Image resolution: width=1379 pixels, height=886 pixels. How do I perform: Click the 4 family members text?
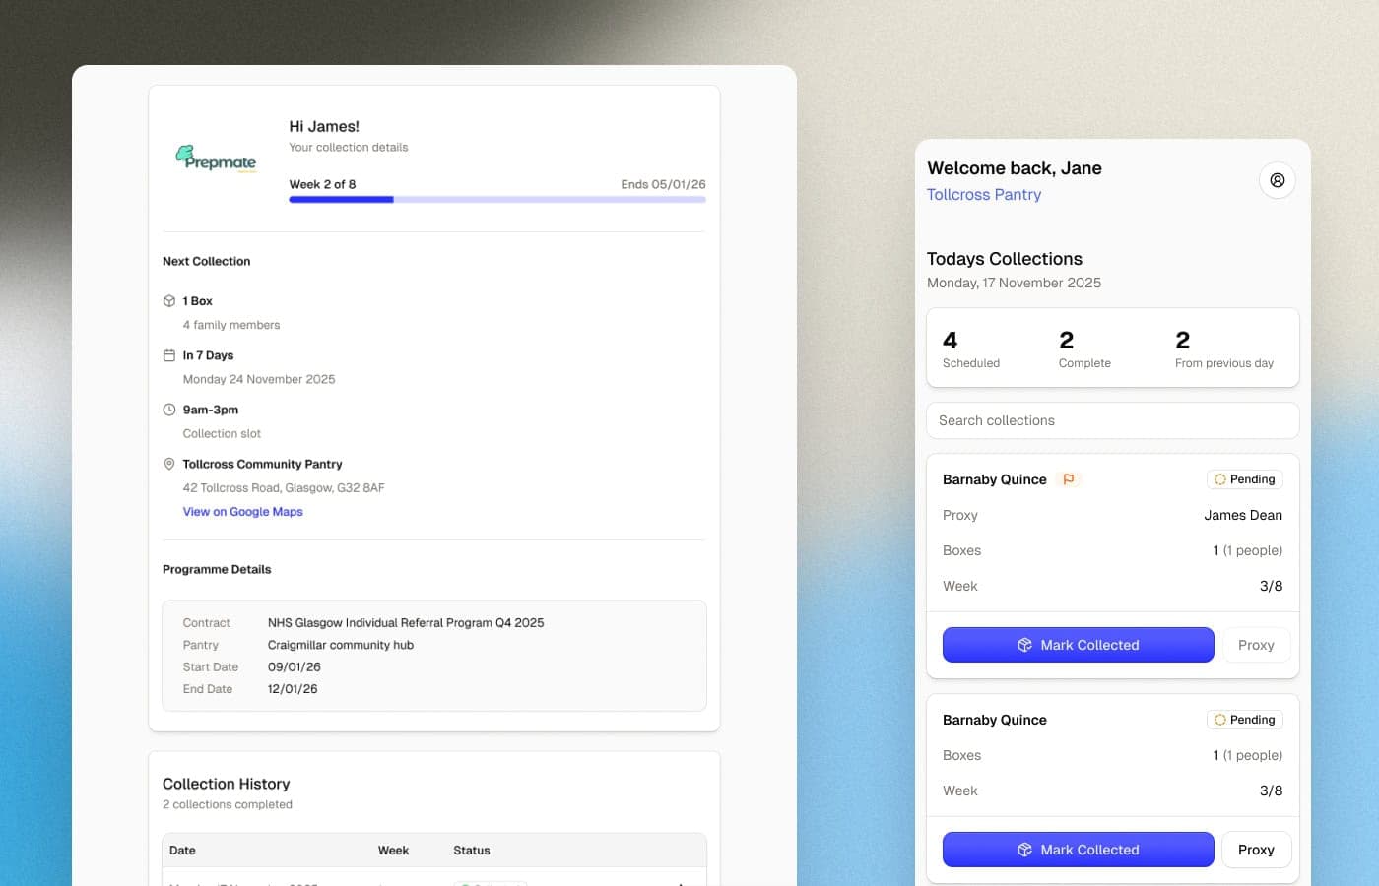coord(231,325)
